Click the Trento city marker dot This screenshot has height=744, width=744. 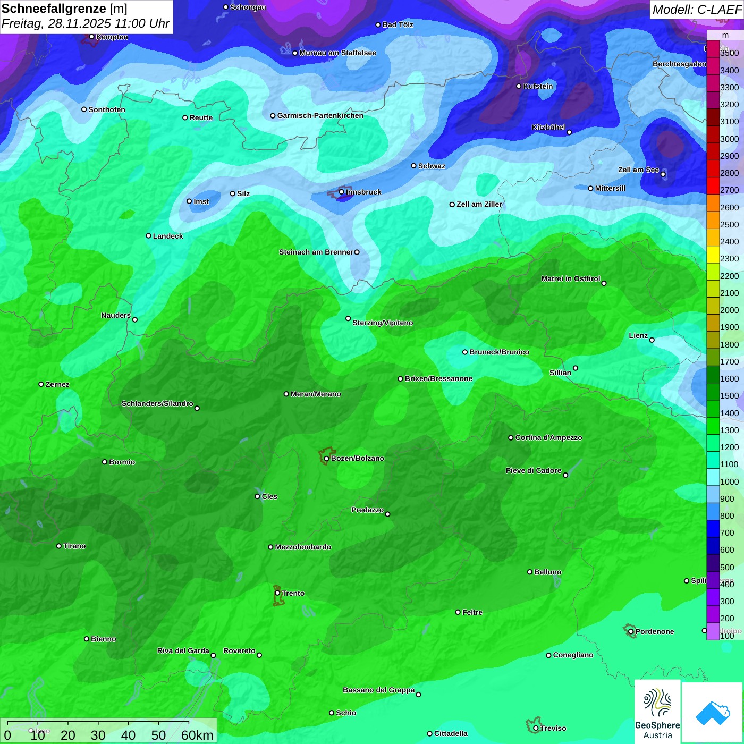tap(277, 593)
